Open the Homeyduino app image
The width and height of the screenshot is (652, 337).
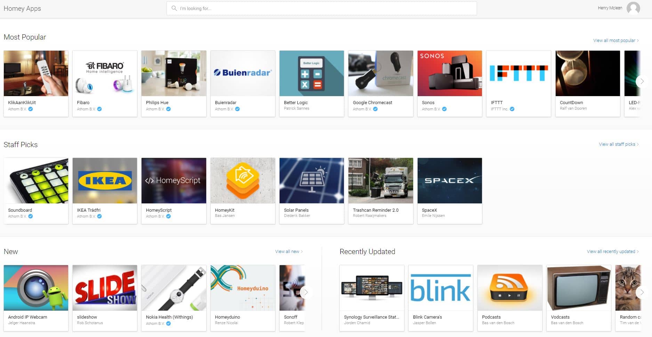[x=243, y=288]
